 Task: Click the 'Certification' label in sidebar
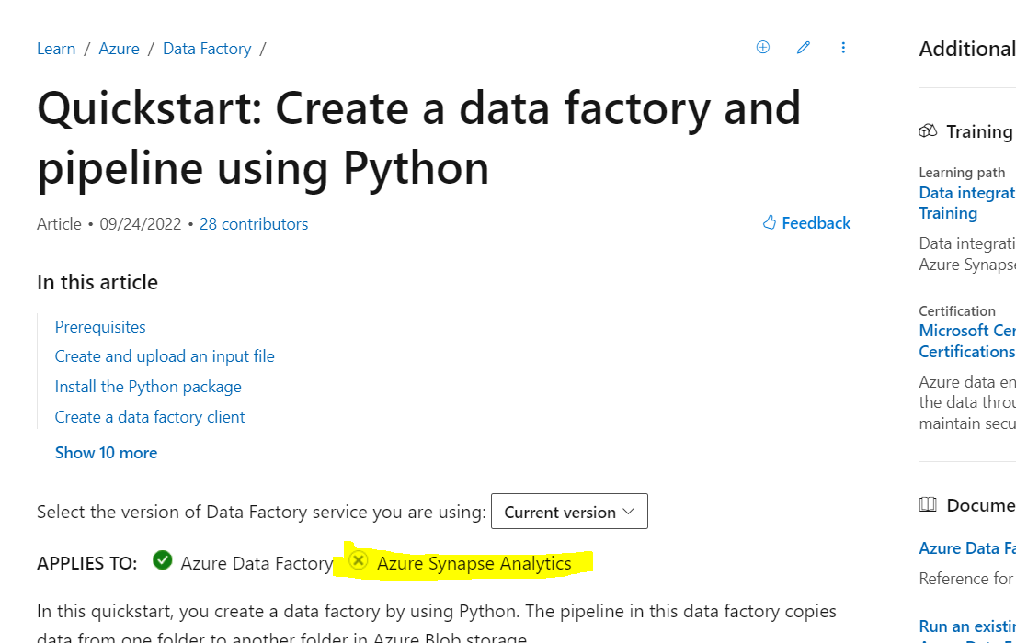click(957, 310)
